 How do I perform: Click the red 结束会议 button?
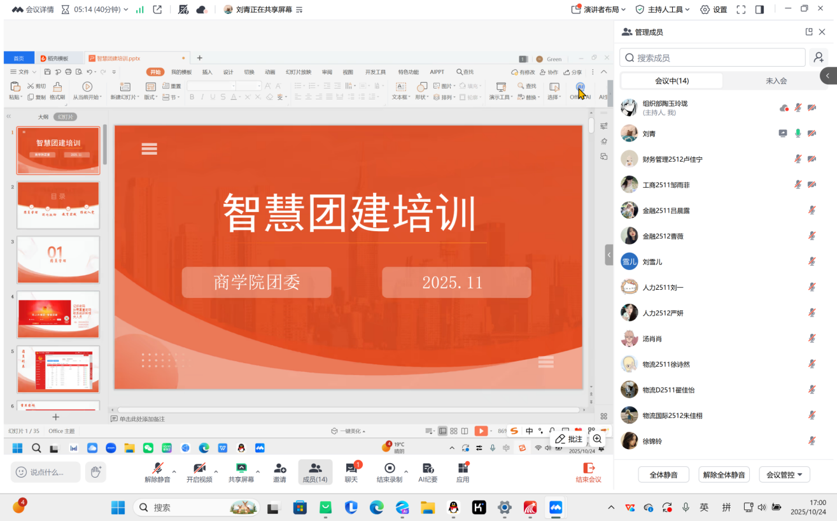[x=588, y=472]
